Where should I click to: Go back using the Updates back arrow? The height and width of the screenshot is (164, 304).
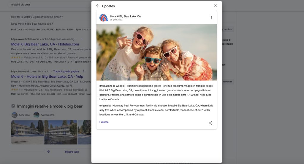click(x=98, y=6)
